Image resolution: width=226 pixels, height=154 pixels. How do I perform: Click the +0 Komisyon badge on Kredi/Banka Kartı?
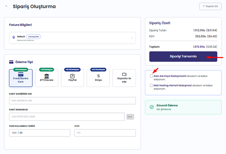(21, 69)
